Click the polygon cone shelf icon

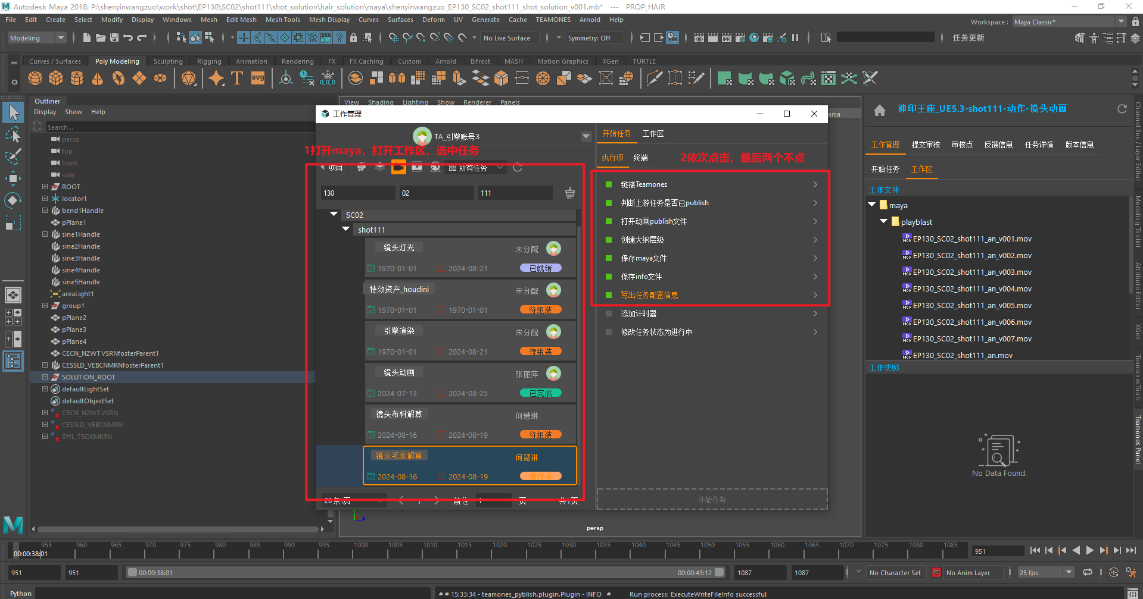coord(98,78)
